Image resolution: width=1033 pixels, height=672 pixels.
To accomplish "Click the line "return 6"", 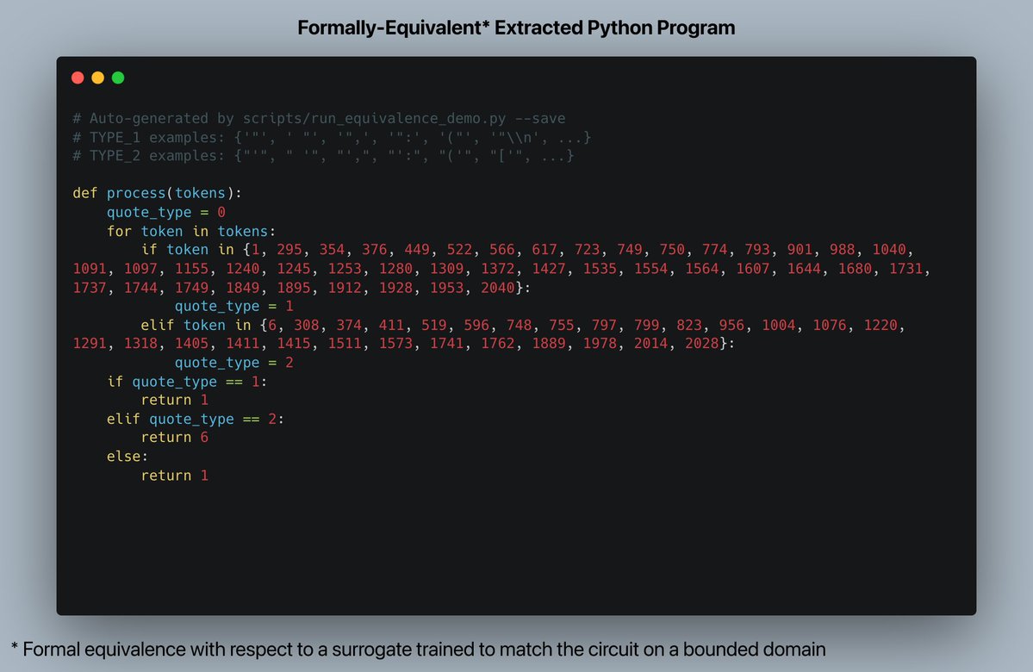I will click(175, 439).
